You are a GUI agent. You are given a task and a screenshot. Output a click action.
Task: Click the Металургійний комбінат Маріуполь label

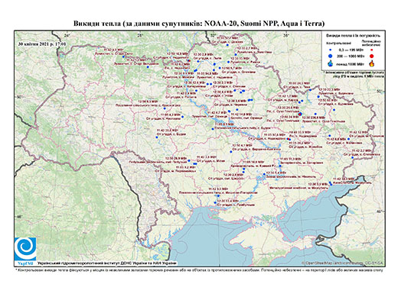pos(298,188)
